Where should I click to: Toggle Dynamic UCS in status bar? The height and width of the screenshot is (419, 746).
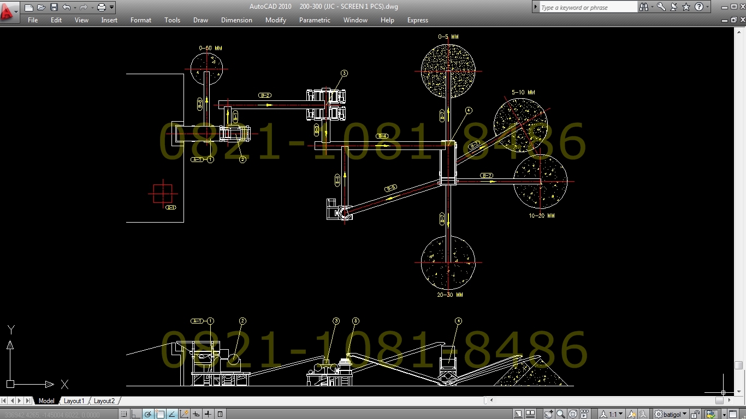184,414
